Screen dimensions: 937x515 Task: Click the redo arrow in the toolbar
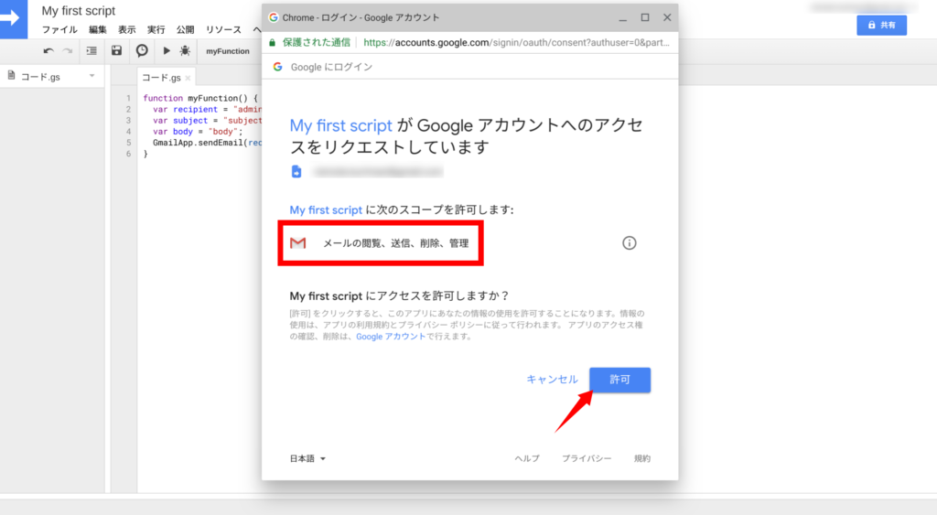[67, 51]
